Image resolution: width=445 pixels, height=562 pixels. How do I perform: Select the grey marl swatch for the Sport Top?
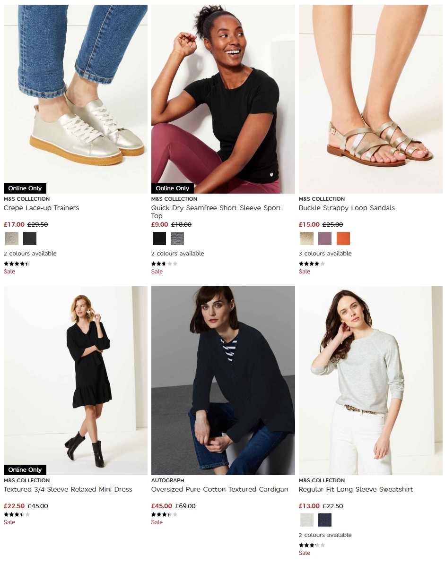point(177,238)
